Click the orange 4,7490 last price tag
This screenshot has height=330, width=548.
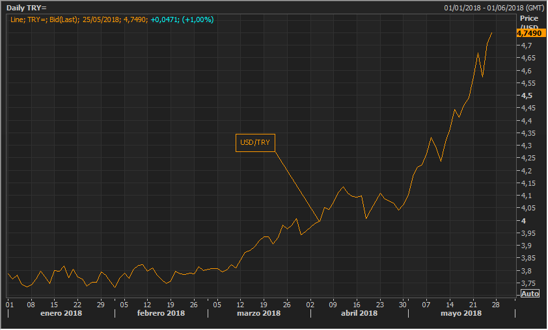530,33
